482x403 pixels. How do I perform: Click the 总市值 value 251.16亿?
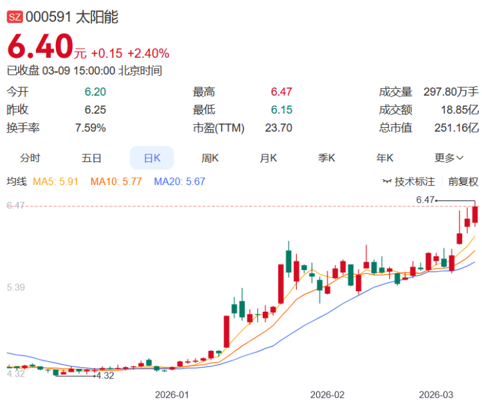(x=456, y=127)
